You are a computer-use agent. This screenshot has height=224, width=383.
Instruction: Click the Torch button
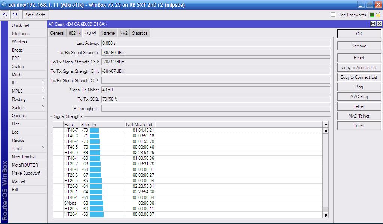[359, 126]
